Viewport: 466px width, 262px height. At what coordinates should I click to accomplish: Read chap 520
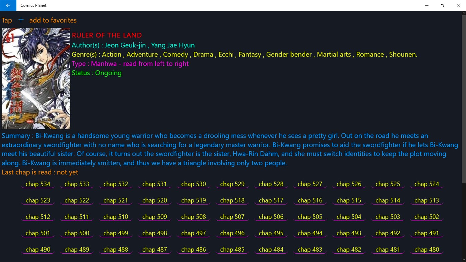coord(155,200)
